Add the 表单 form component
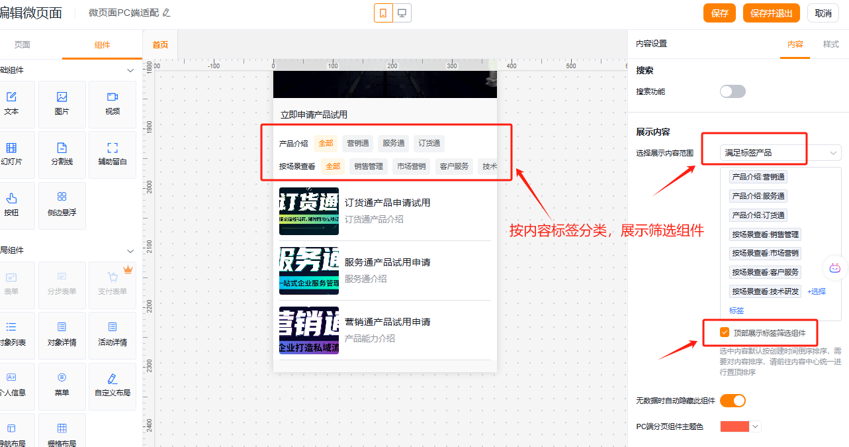 click(11, 285)
